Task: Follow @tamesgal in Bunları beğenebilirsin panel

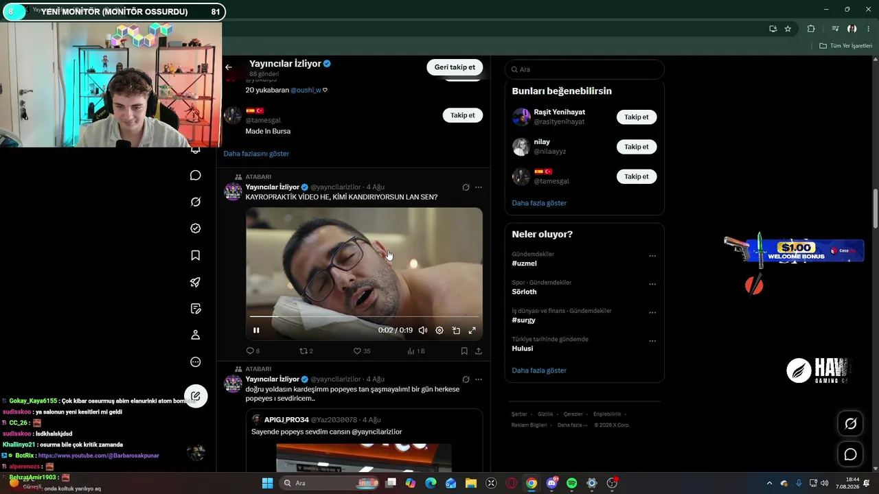Action: coord(637,176)
